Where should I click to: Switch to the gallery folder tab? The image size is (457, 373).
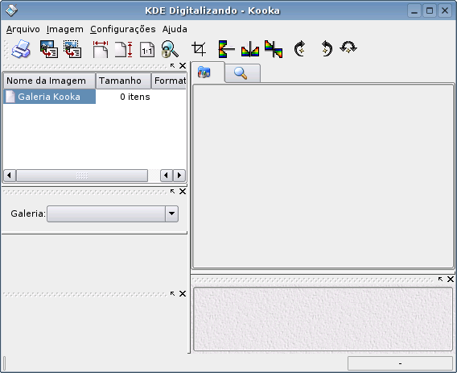pos(208,72)
